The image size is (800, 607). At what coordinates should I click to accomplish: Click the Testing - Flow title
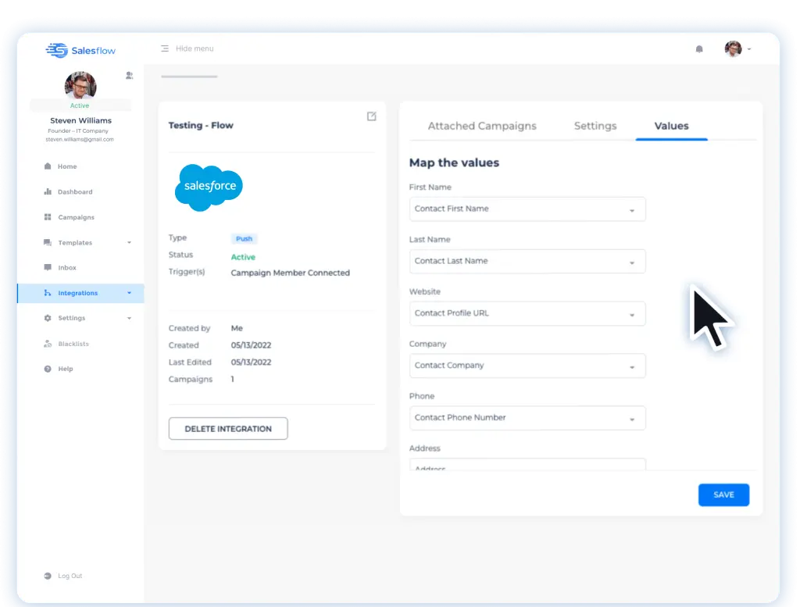(x=201, y=126)
